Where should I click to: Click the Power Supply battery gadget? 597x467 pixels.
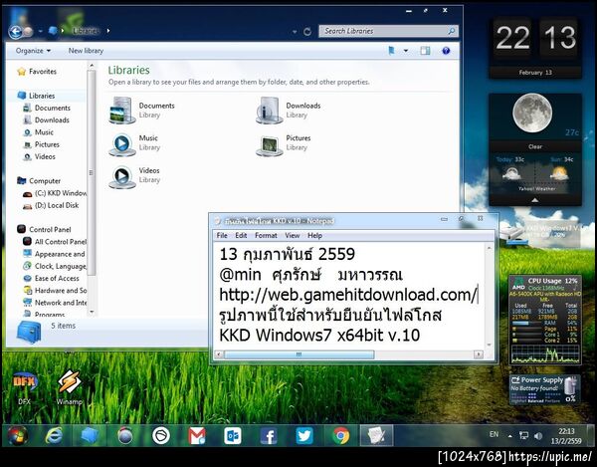(x=545, y=389)
